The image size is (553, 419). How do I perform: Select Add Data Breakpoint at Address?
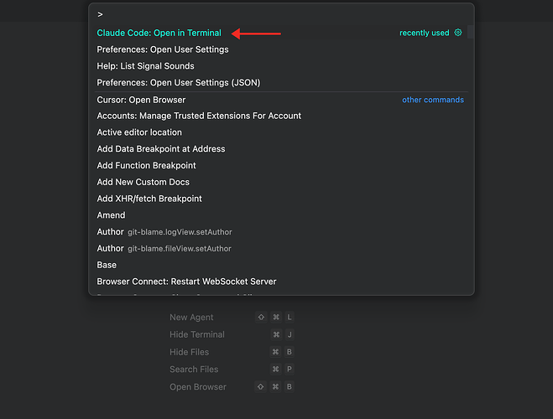click(281, 149)
